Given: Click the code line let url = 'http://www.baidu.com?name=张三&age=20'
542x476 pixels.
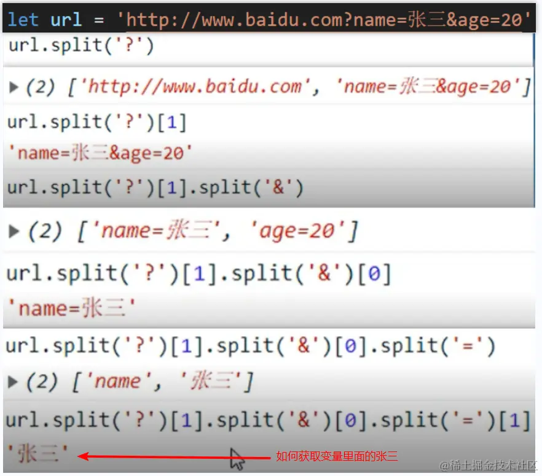Looking at the screenshot, I should 269,19.
